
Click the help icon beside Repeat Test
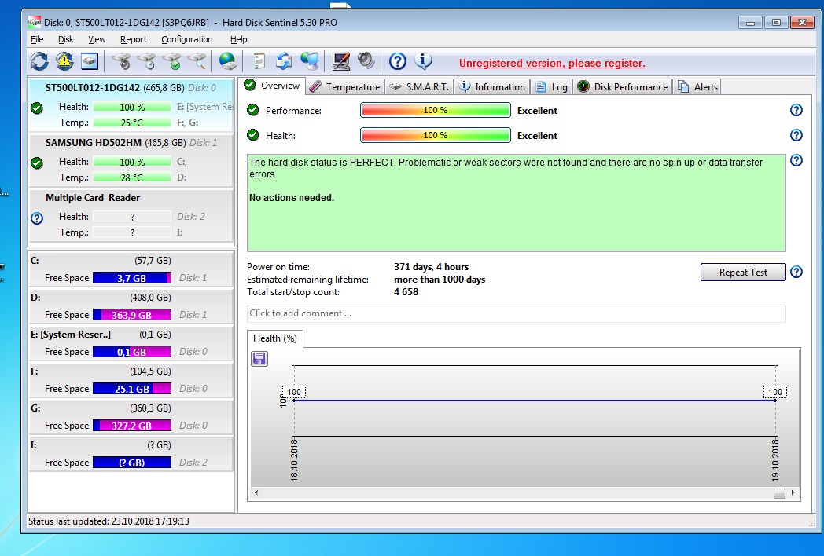tap(796, 273)
